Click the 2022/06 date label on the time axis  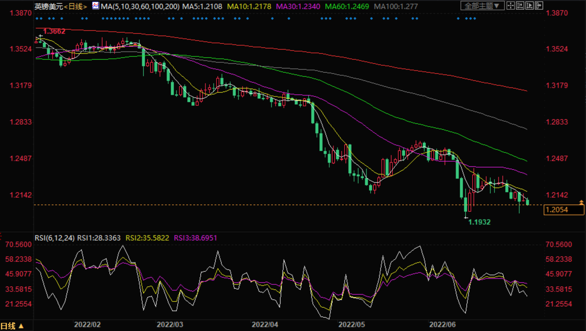(442, 325)
